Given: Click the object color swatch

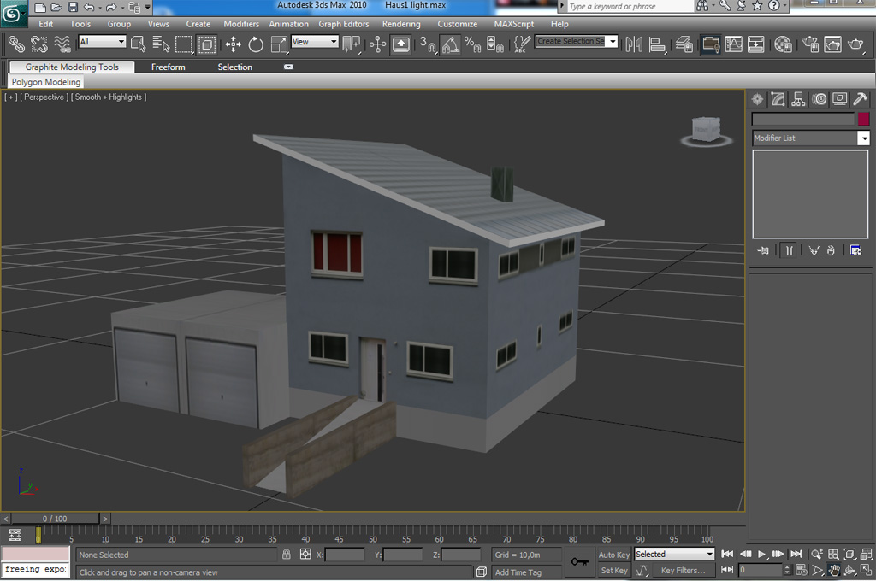Looking at the screenshot, I should coord(863,120).
